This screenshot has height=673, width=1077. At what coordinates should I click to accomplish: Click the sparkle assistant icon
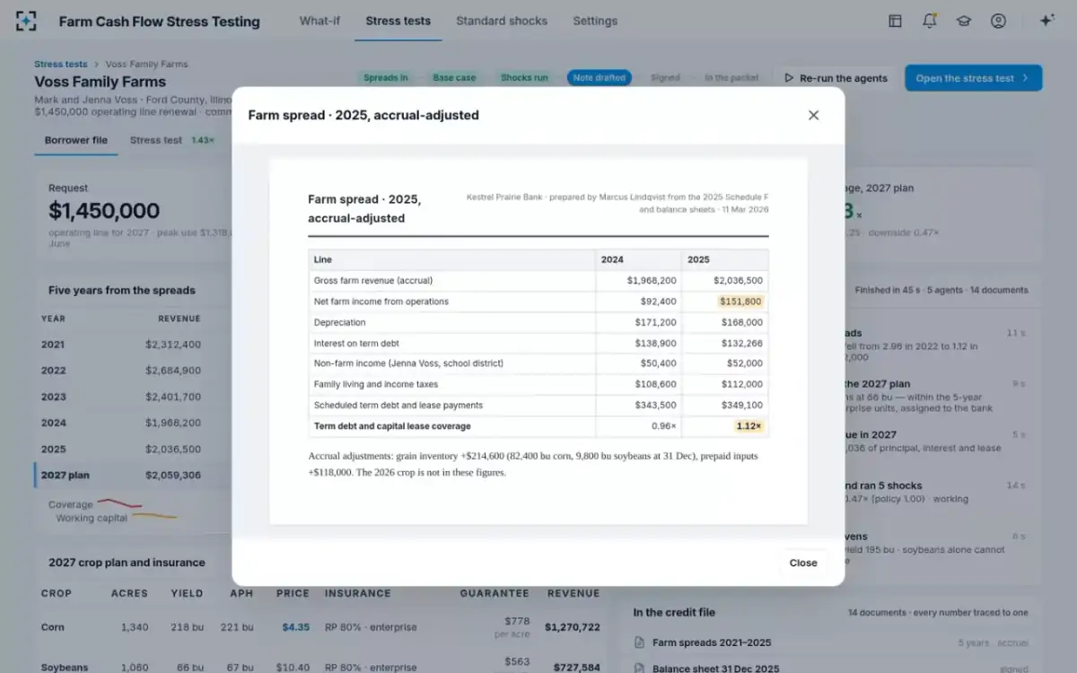tap(1046, 21)
